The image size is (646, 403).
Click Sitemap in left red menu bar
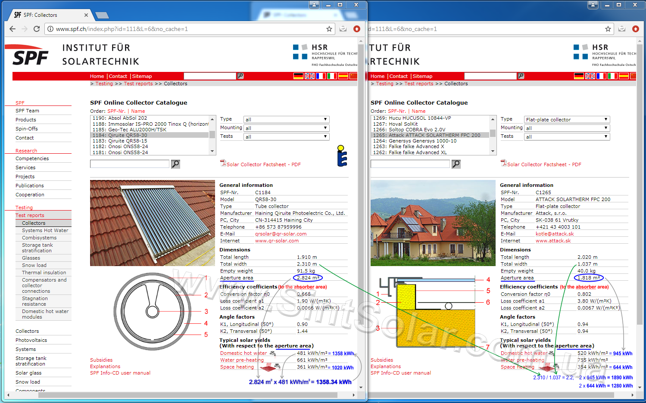pos(142,76)
